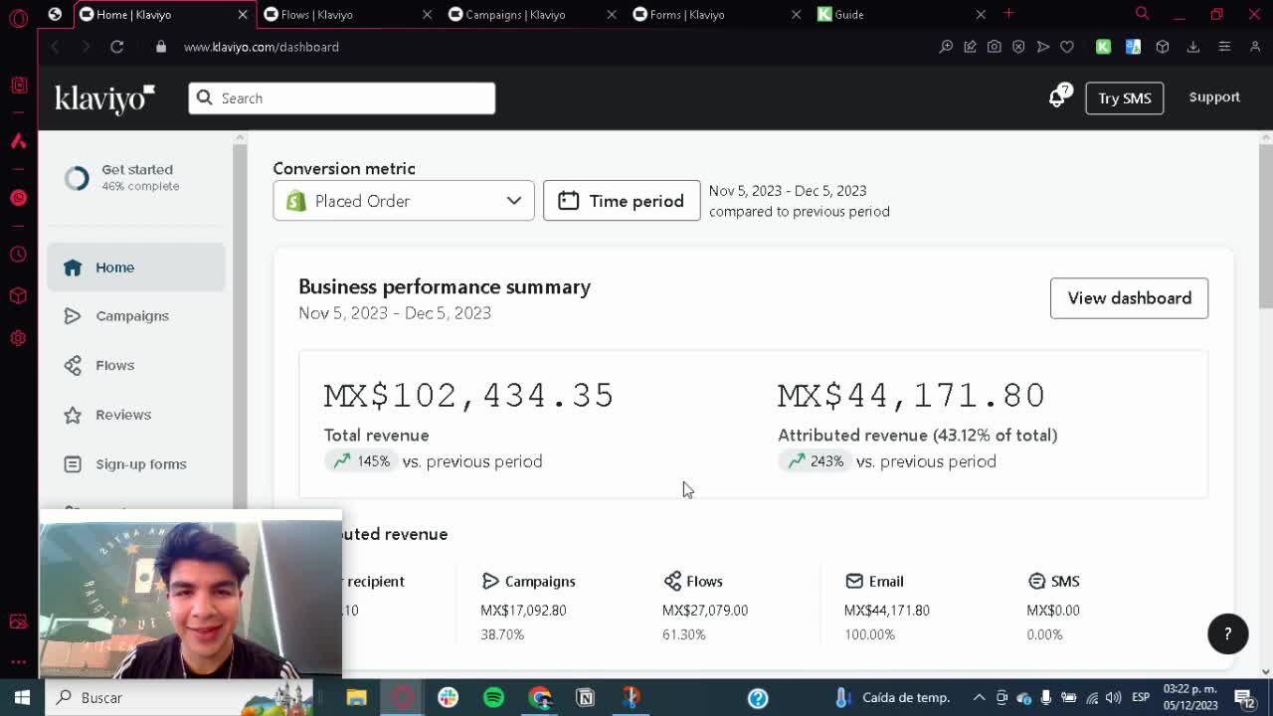Viewport: 1273px width, 716px height.
Task: Open the help question mark bubble
Action: pyautogui.click(x=1227, y=634)
